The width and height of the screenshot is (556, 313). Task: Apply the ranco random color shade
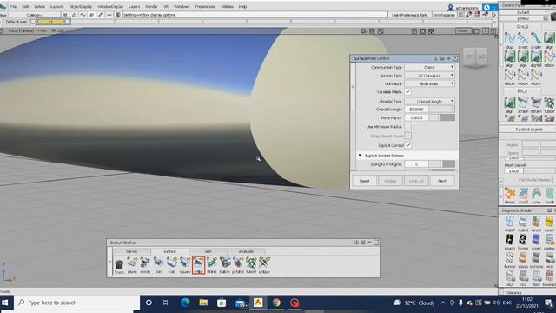536,223
